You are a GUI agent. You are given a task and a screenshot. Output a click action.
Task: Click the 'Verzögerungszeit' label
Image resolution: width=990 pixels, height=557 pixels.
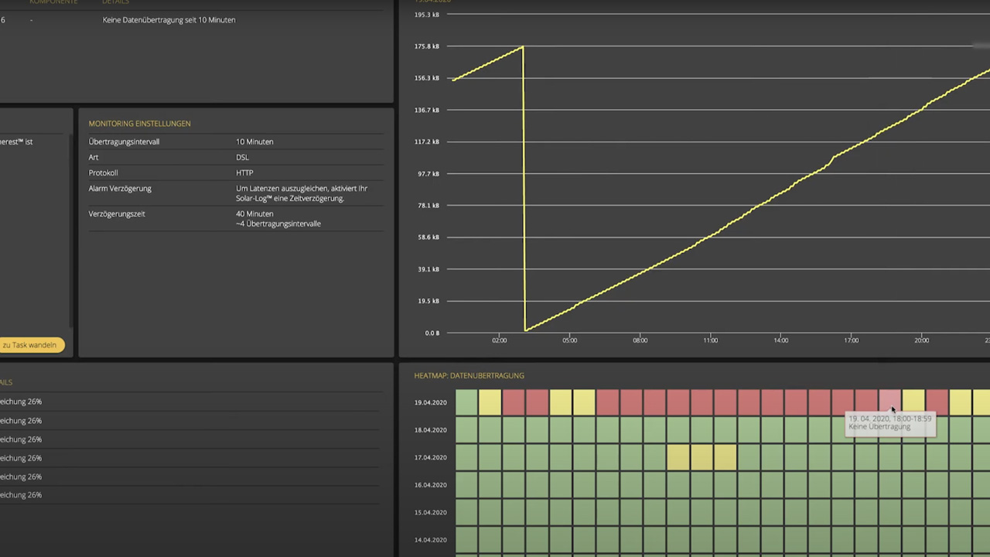117,214
